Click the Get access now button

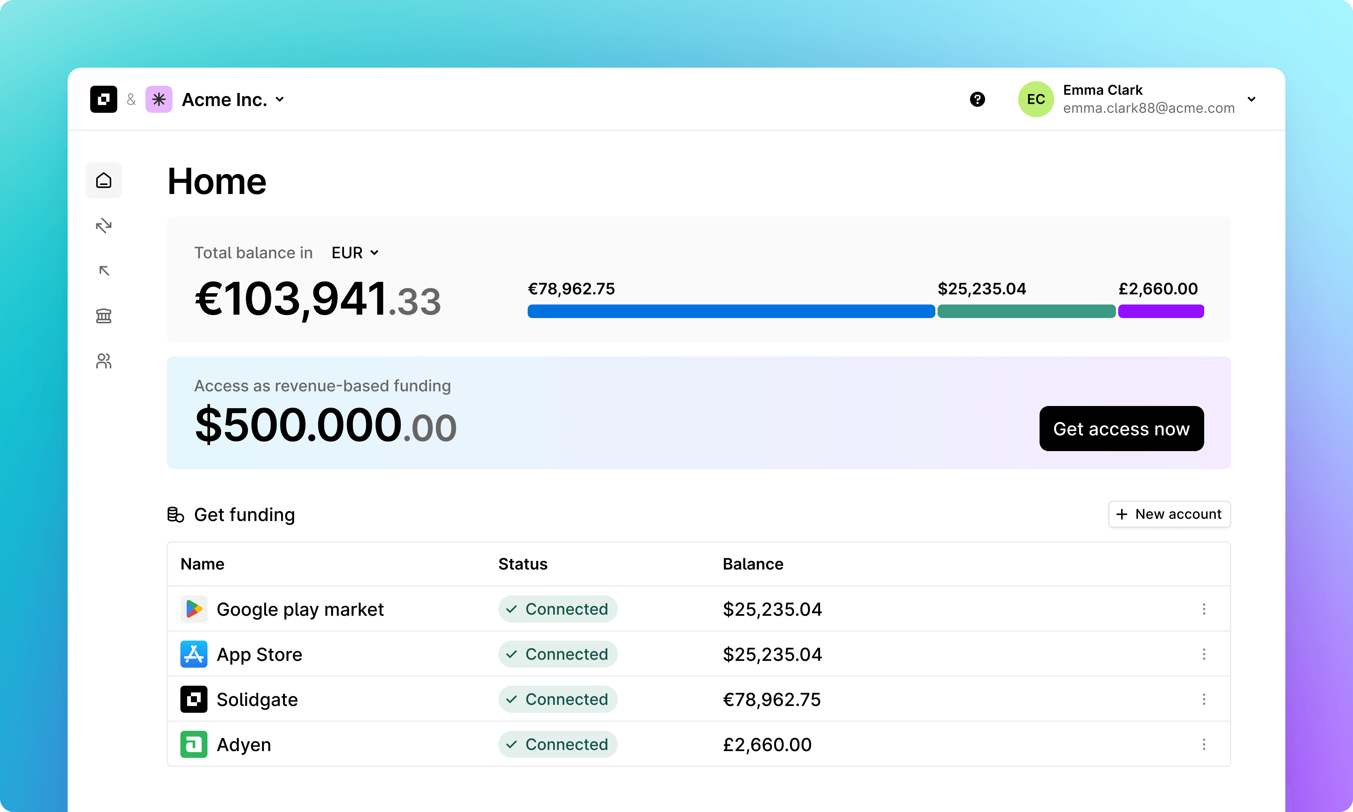1121,429
